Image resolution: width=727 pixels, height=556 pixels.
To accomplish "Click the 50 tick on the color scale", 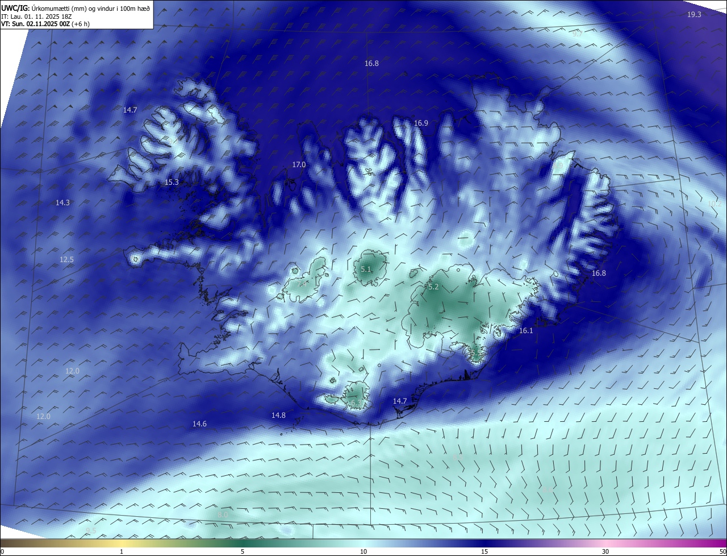I will tap(722, 551).
